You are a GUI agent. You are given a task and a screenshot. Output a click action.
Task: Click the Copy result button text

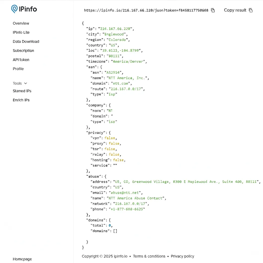235,10
